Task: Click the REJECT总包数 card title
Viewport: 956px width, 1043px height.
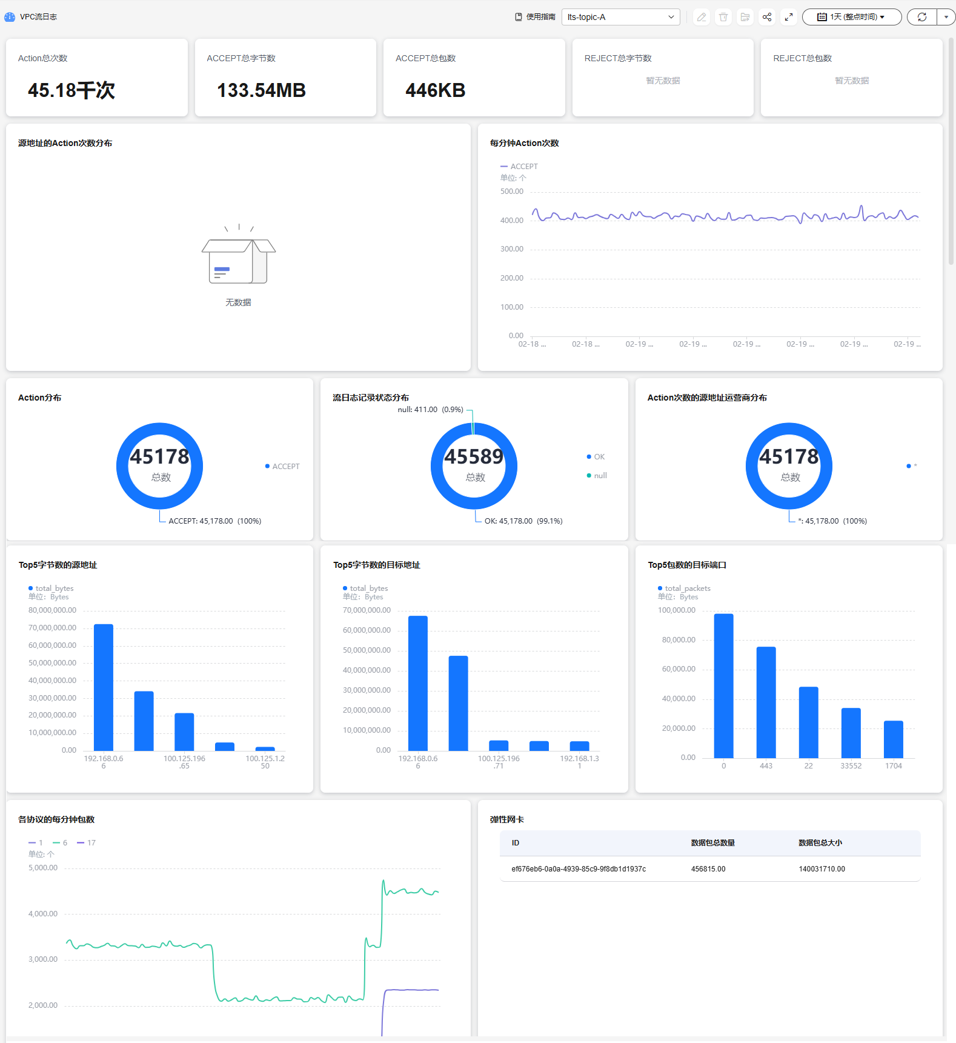Action: (x=802, y=58)
